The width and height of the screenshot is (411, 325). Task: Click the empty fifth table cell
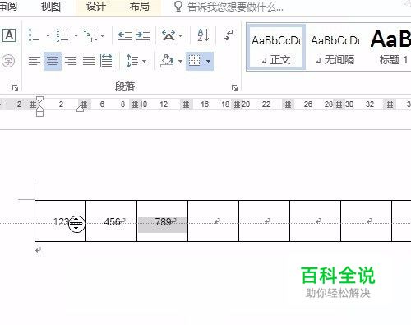coord(264,221)
